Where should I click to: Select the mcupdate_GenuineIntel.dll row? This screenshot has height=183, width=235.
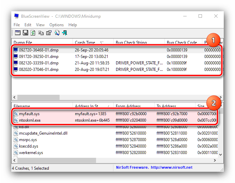[x=115, y=133]
